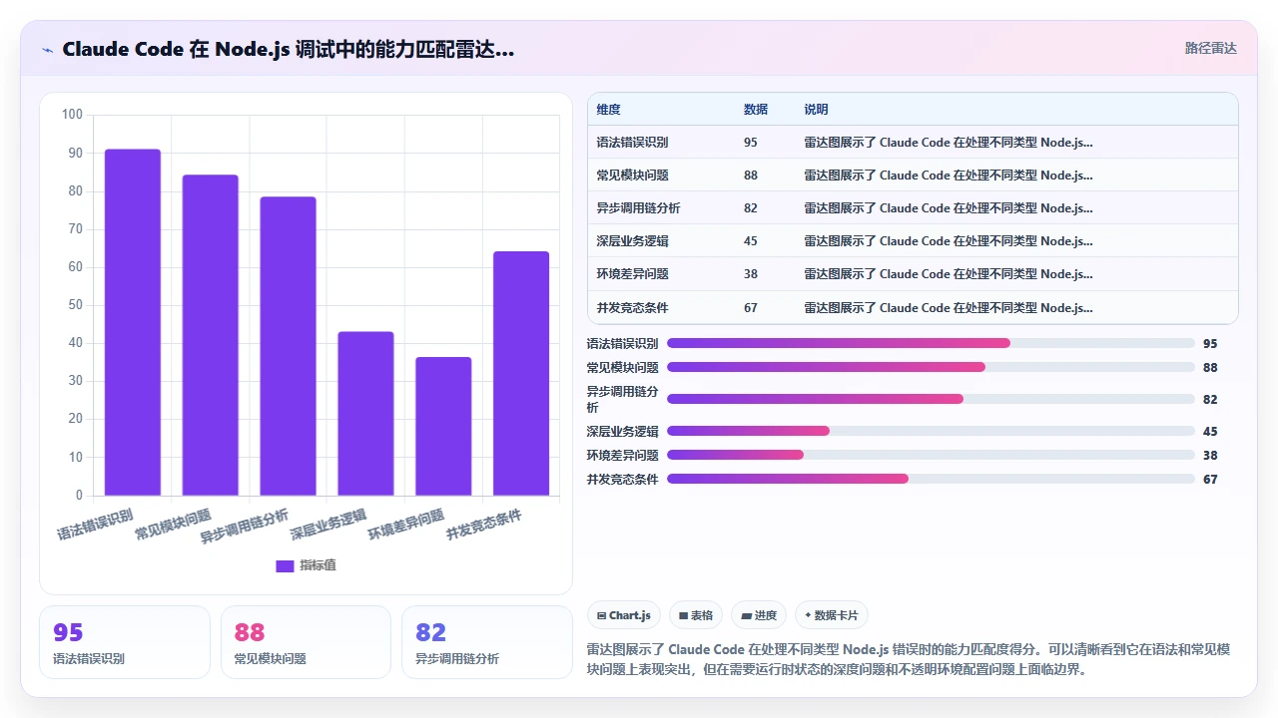Click the 常见模块问题 progress bar

coord(931,367)
